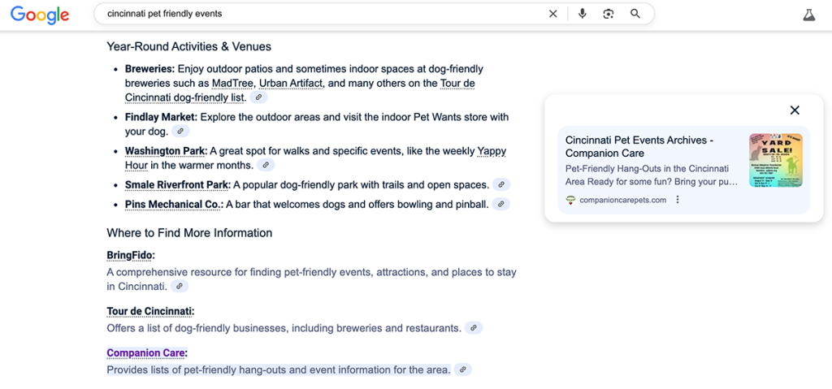The height and width of the screenshot is (389, 832).
Task: Click the card snippet starting Pet-Friendly Hang-Outs
Action: coord(652,175)
